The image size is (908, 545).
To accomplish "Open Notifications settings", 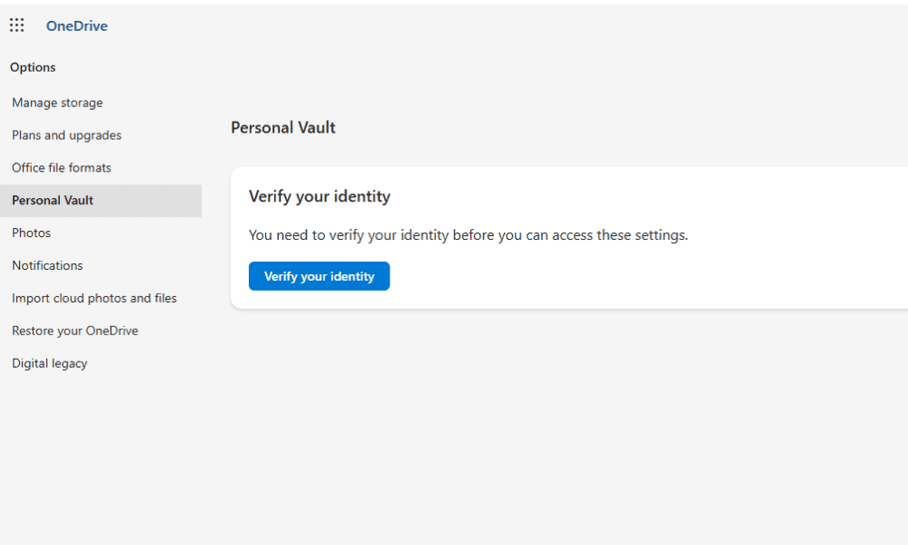I will pos(47,266).
